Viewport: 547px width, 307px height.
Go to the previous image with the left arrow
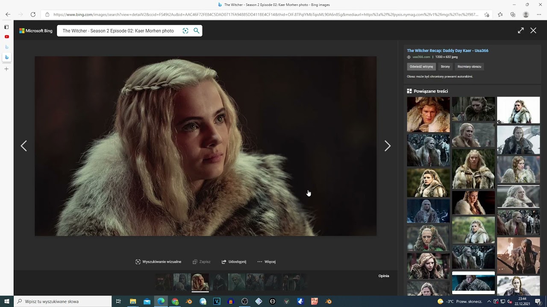point(24,146)
